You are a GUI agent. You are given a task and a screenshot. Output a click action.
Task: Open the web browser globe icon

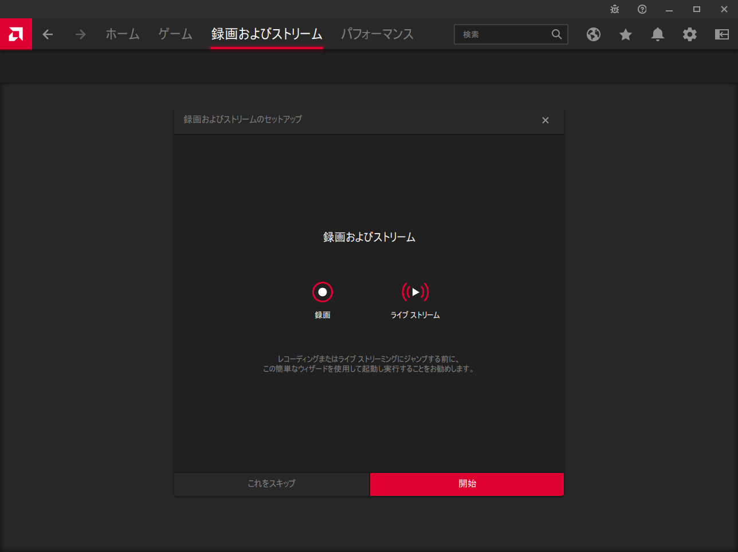tap(594, 34)
